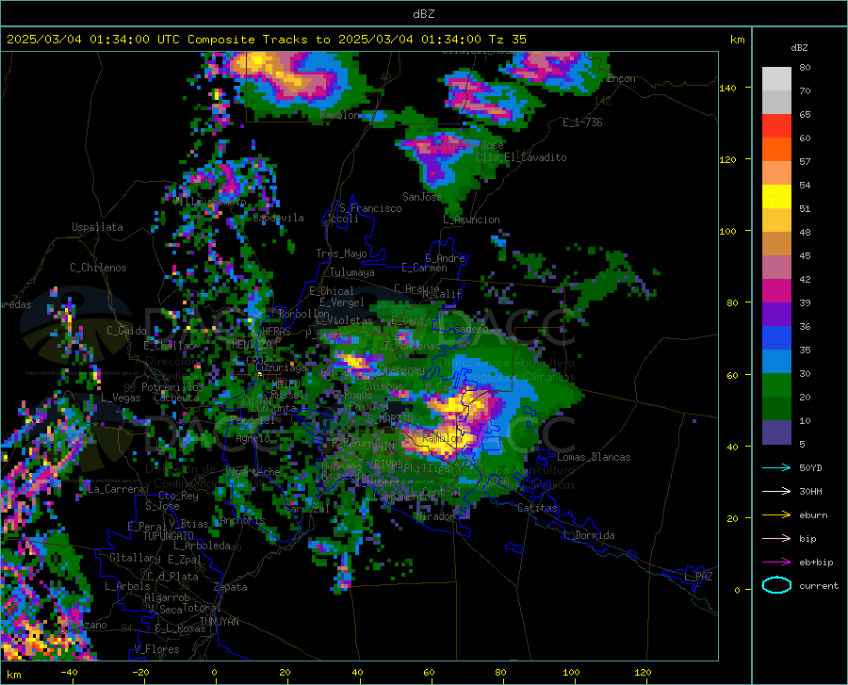The width and height of the screenshot is (848, 685).
Task: Select the bright green swatch in dBZ scale
Action: [776, 385]
